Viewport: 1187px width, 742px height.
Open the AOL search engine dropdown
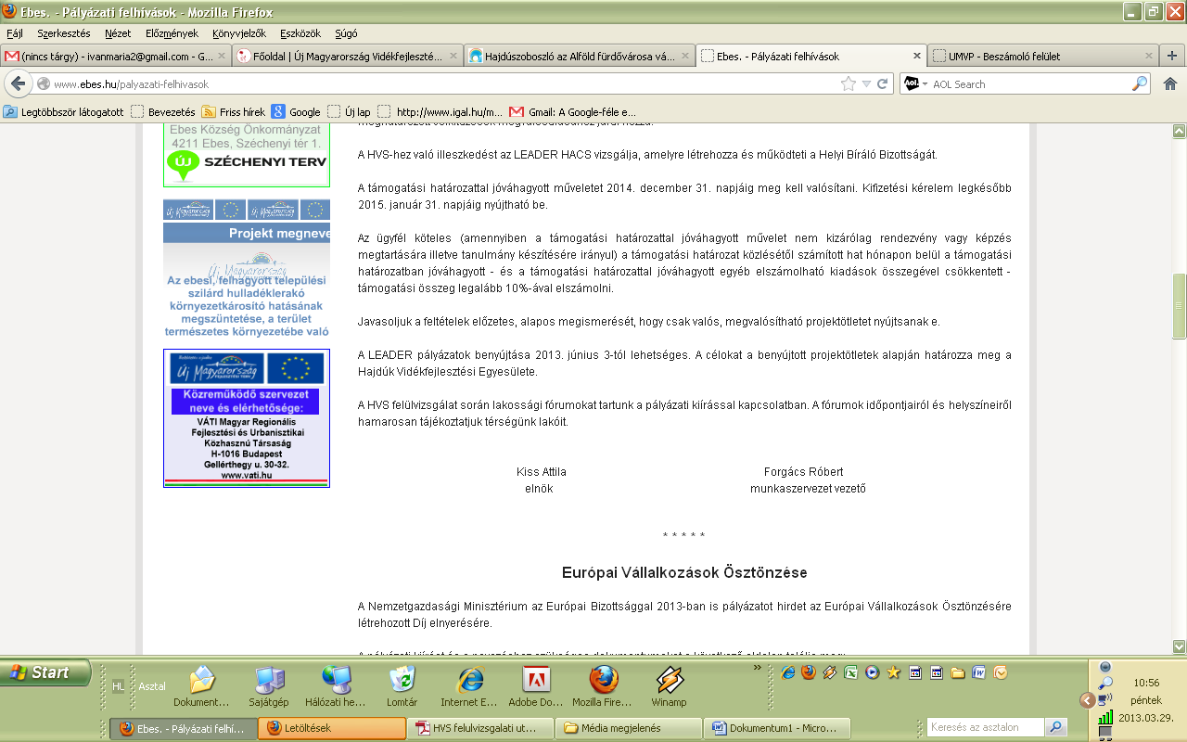pyautogui.click(x=924, y=84)
